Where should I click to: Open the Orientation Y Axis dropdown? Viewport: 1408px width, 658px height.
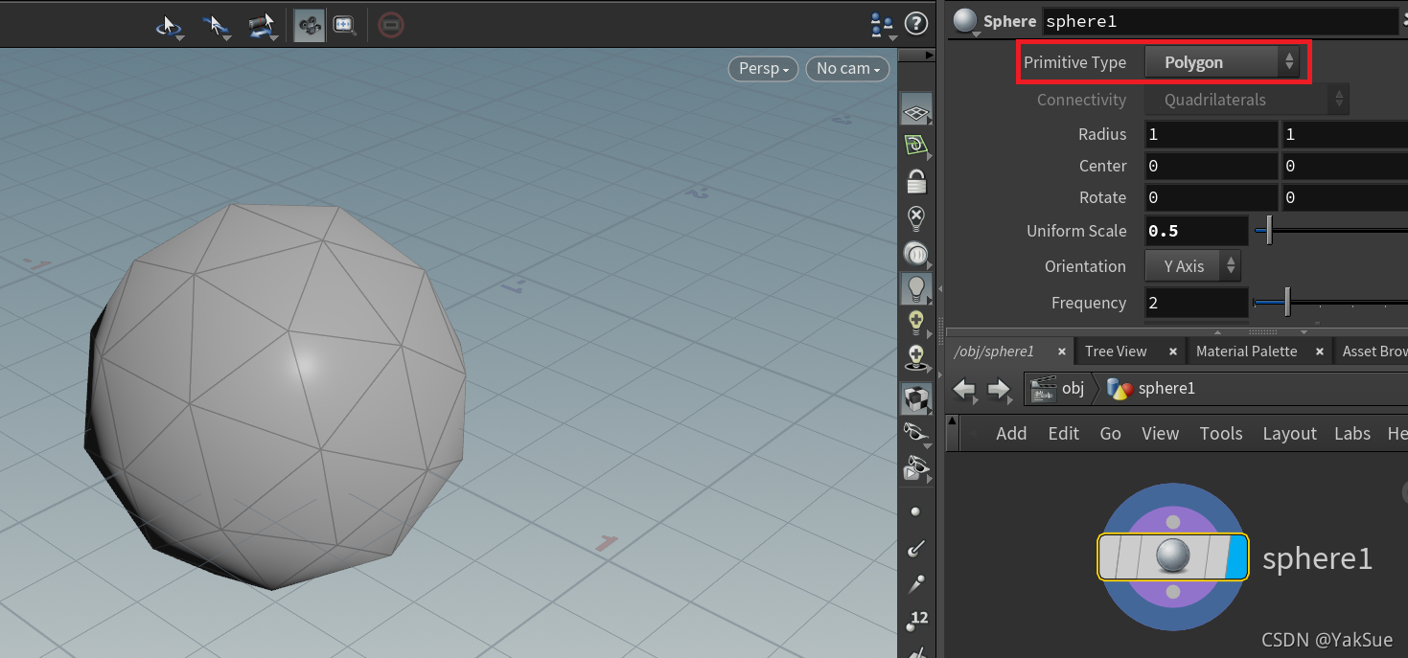pos(1192,266)
